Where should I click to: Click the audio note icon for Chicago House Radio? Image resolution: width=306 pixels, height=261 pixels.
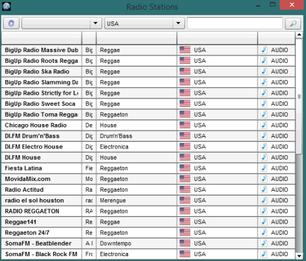point(264,125)
